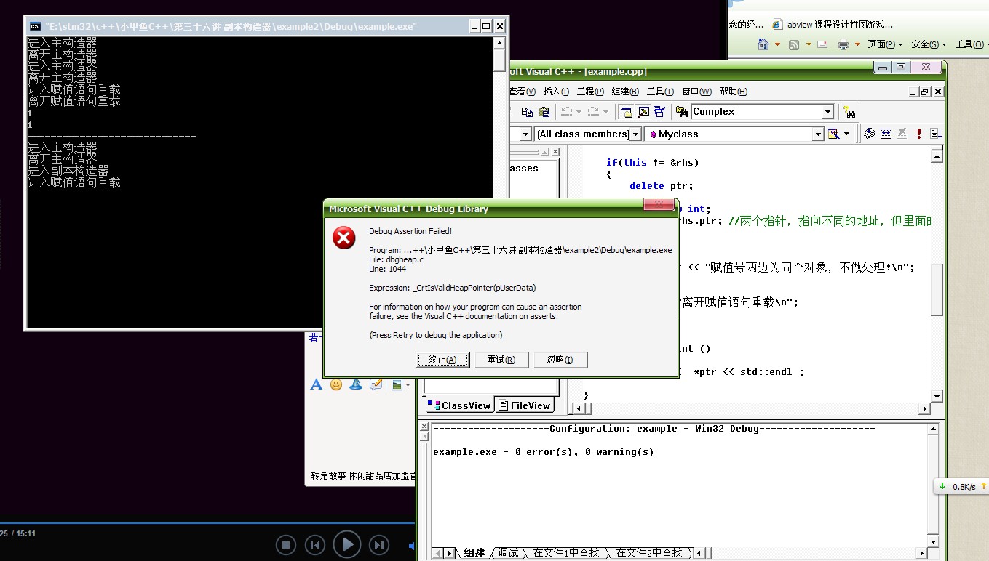Click the video progress bar

(x=207, y=522)
